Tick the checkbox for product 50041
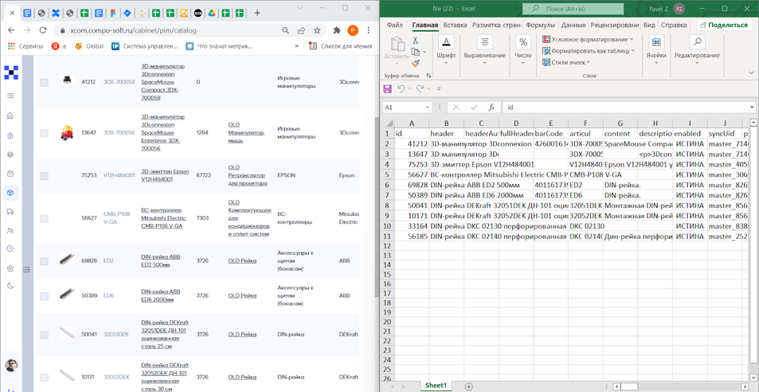Image resolution: width=759 pixels, height=392 pixels. (44, 335)
